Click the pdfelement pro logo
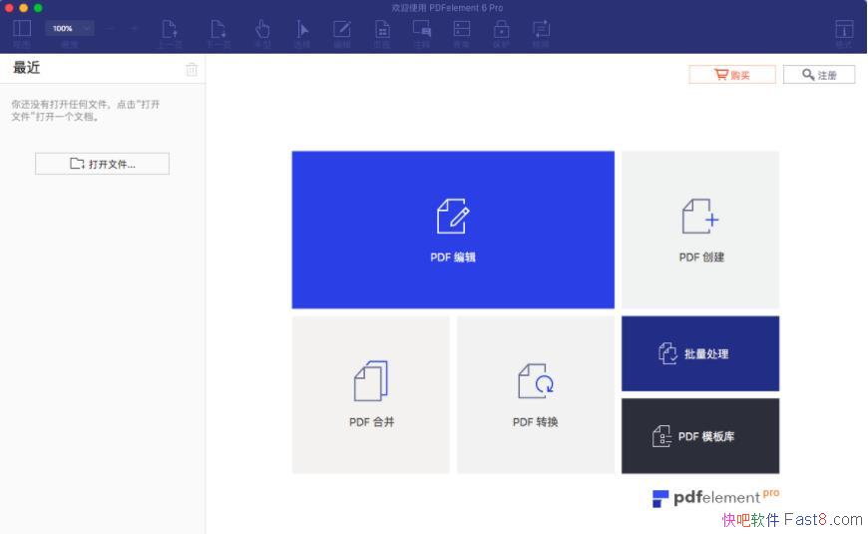Image resolution: width=868 pixels, height=534 pixels. coord(715,497)
